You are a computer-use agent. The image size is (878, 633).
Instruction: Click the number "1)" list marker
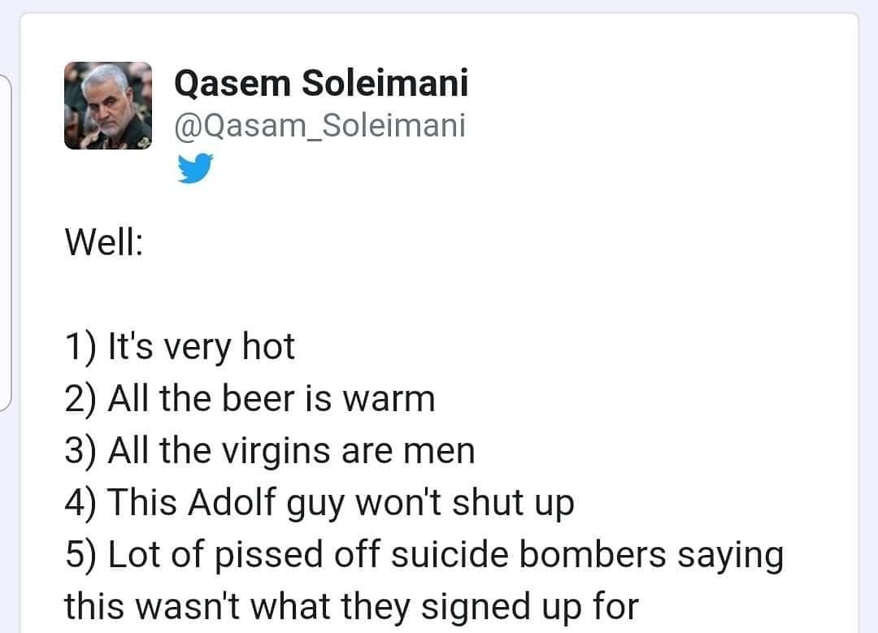tap(80, 347)
